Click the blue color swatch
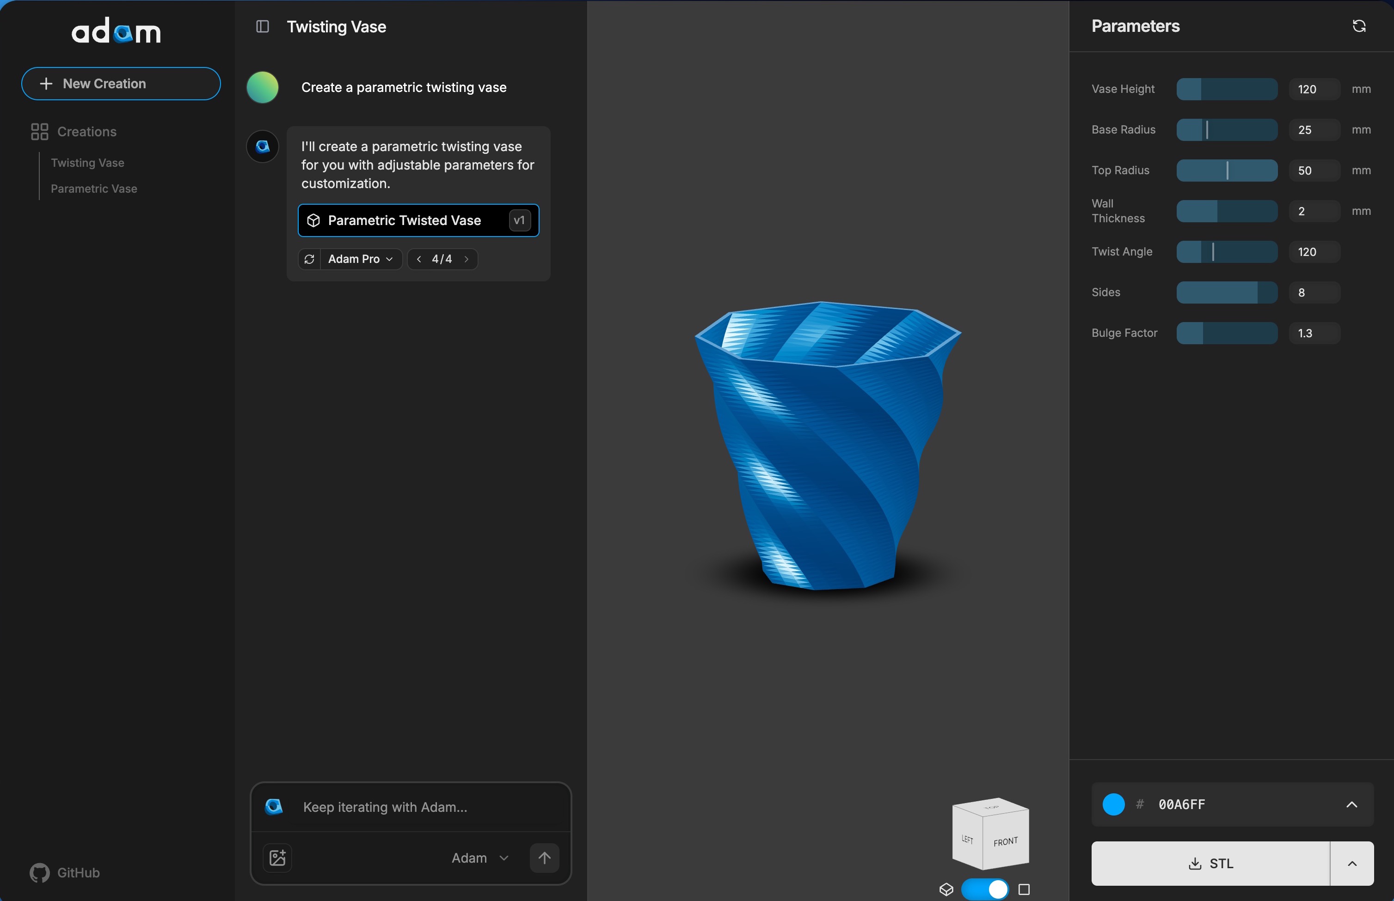 tap(1113, 804)
